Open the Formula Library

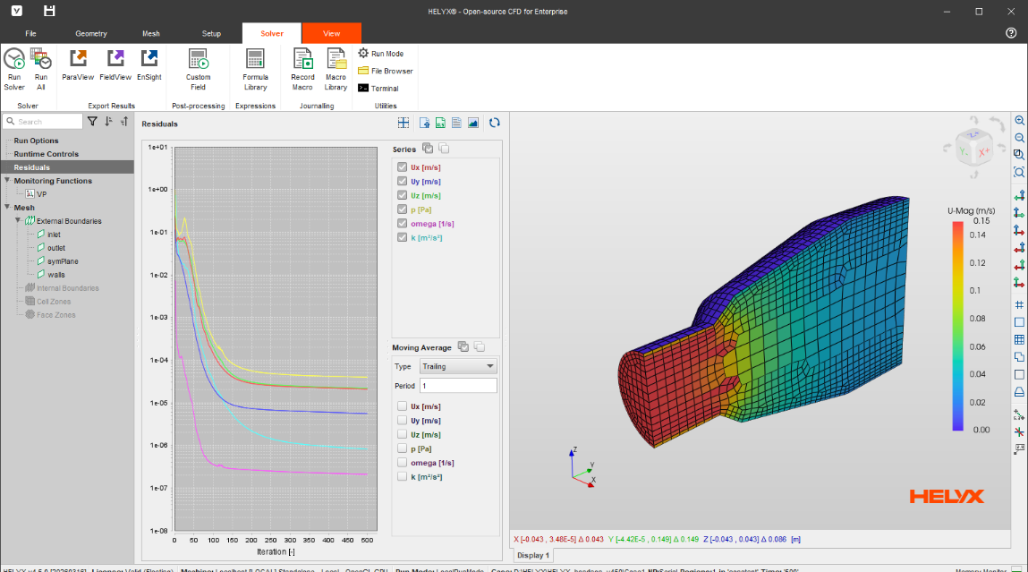pyautogui.click(x=255, y=69)
